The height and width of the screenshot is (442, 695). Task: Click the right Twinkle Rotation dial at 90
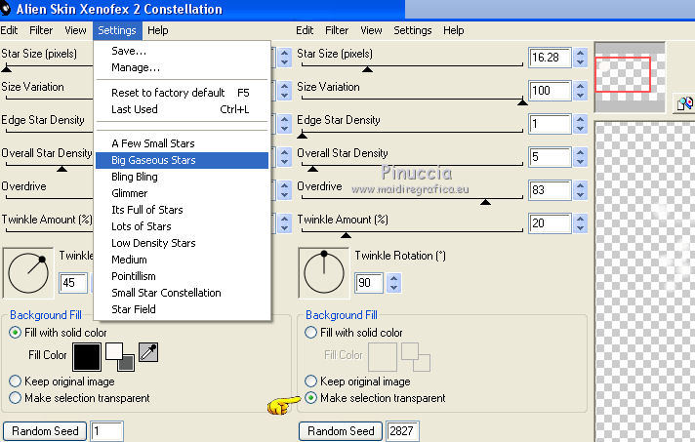(x=324, y=273)
